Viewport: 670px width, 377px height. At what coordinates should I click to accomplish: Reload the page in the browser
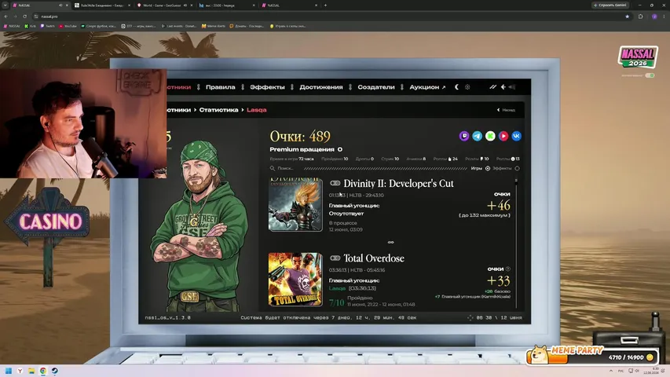25,16
